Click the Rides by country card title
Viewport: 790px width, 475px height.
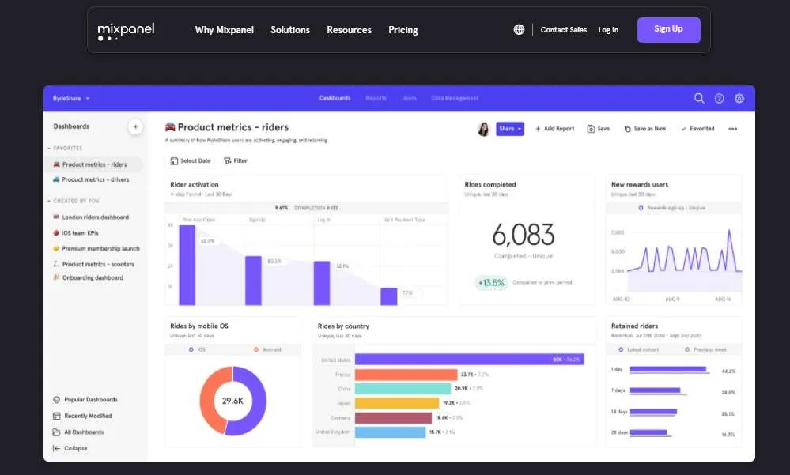[x=344, y=326]
